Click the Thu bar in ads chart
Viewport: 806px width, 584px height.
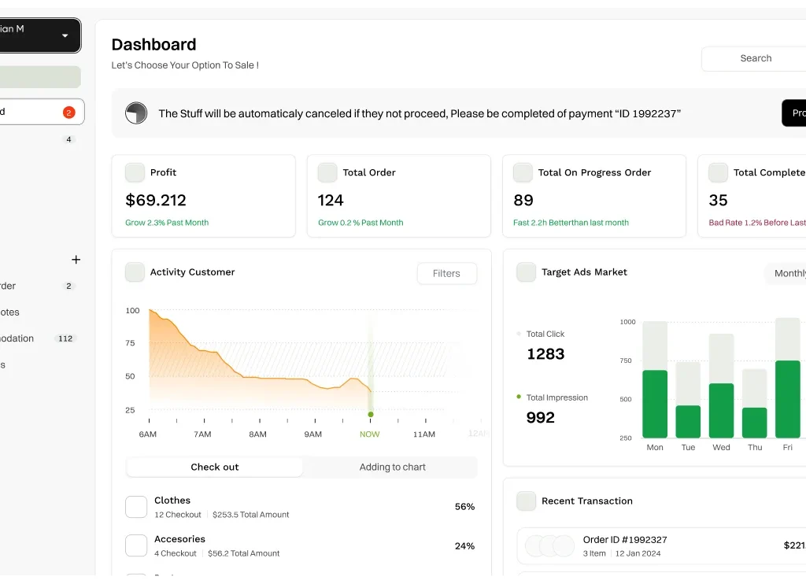(755, 404)
